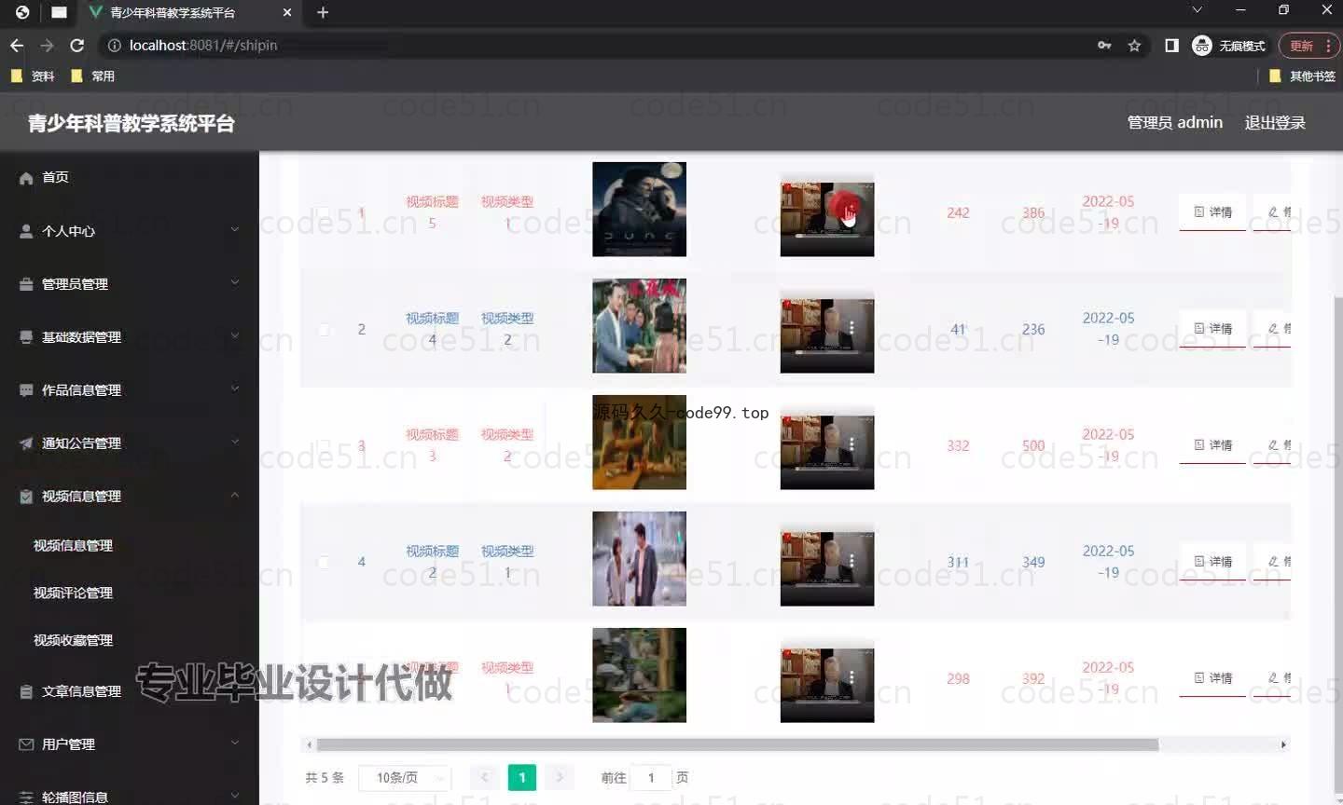Expand the 个人中心 menu chevron
This screenshot has width=1343, height=805.
[235, 229]
